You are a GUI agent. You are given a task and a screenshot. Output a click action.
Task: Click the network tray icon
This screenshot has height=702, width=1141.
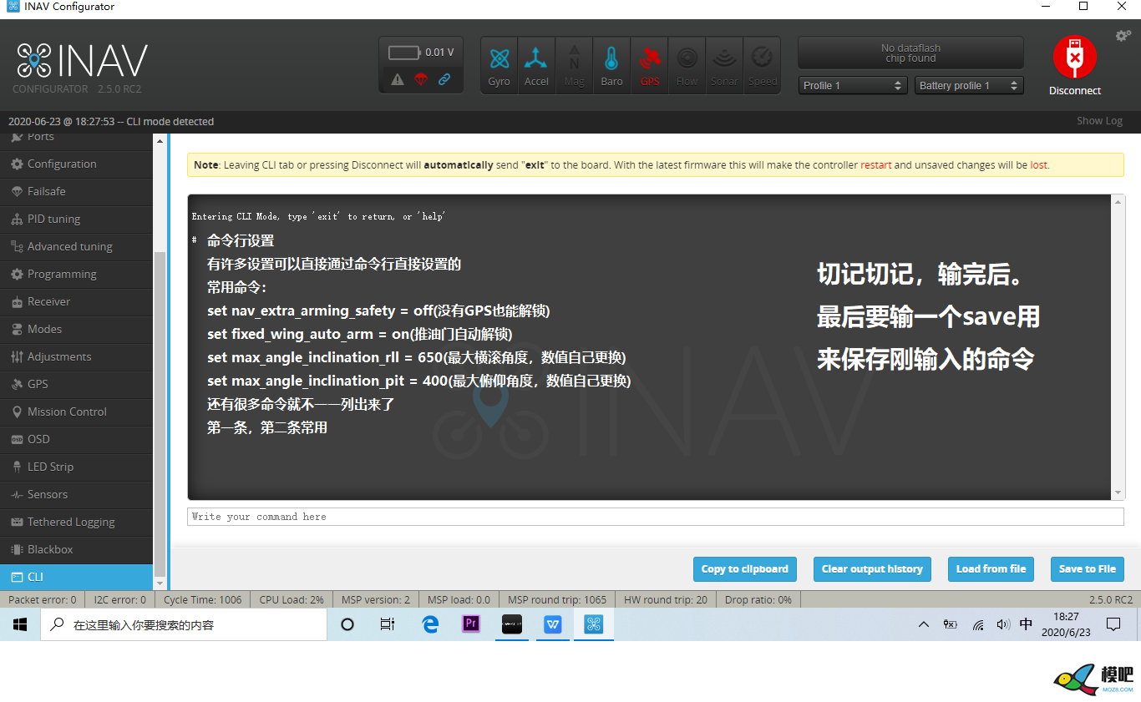(977, 624)
